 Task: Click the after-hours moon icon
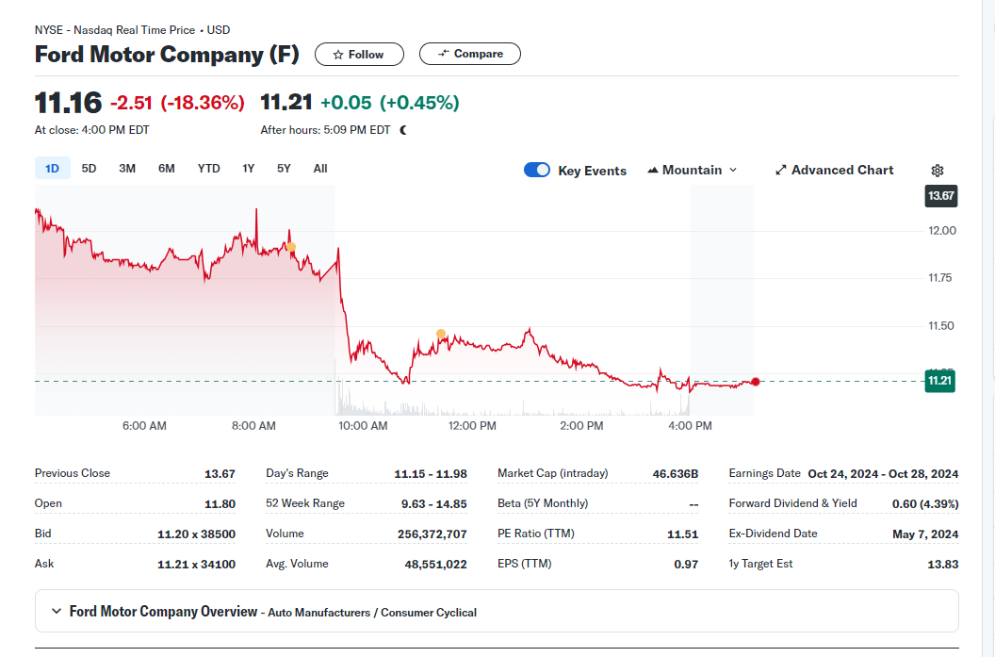pos(403,130)
